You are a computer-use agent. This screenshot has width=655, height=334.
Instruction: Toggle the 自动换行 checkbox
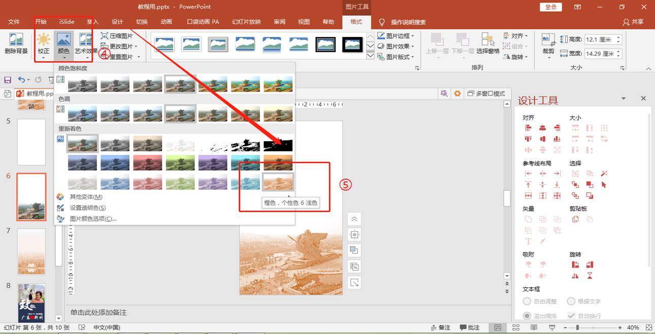(571, 316)
